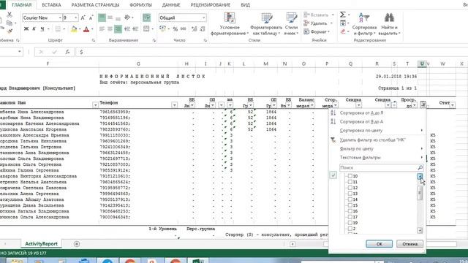Open Условное форматирование dropdown
Viewport: 468px width, 263px height.
pos(230,24)
